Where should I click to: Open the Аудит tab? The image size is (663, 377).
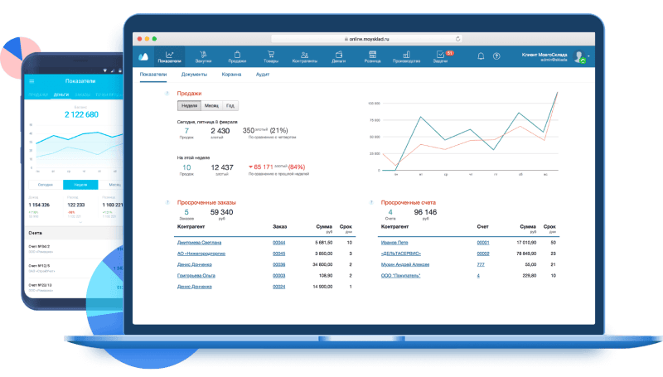coord(263,75)
